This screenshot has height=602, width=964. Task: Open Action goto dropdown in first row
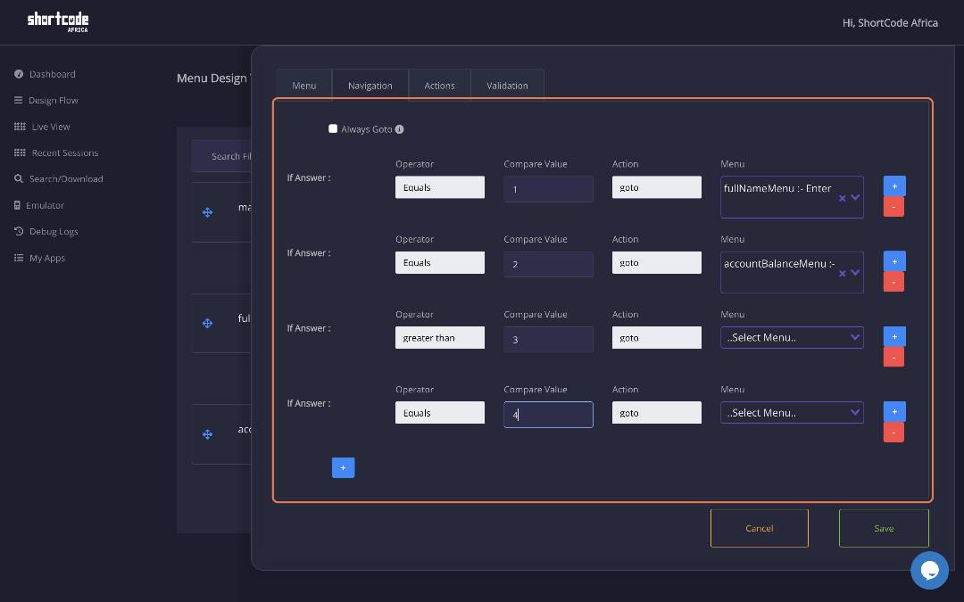coord(657,187)
